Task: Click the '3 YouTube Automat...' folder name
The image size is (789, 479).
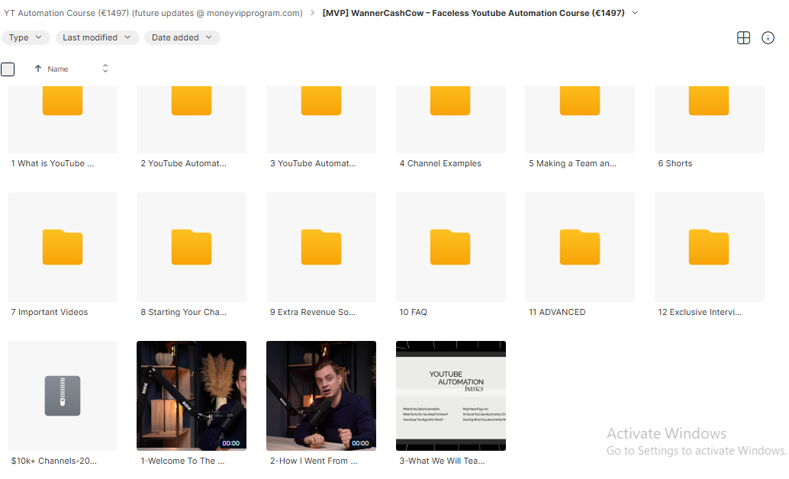Action: tap(313, 163)
